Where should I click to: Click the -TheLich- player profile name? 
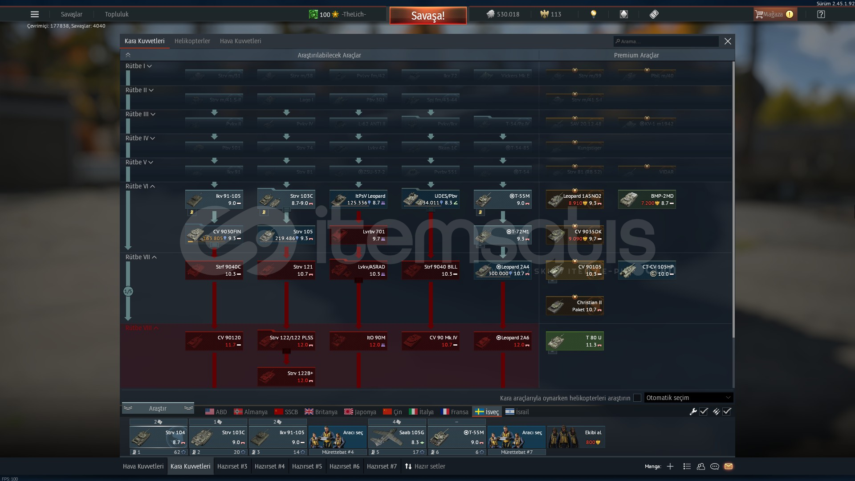(x=354, y=14)
